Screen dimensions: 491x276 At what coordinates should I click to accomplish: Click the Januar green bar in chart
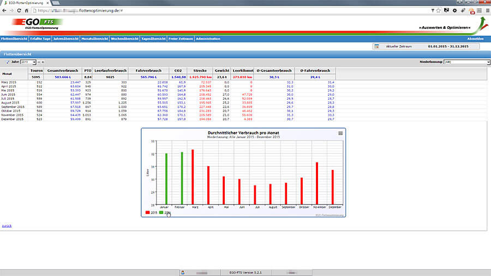click(166, 179)
